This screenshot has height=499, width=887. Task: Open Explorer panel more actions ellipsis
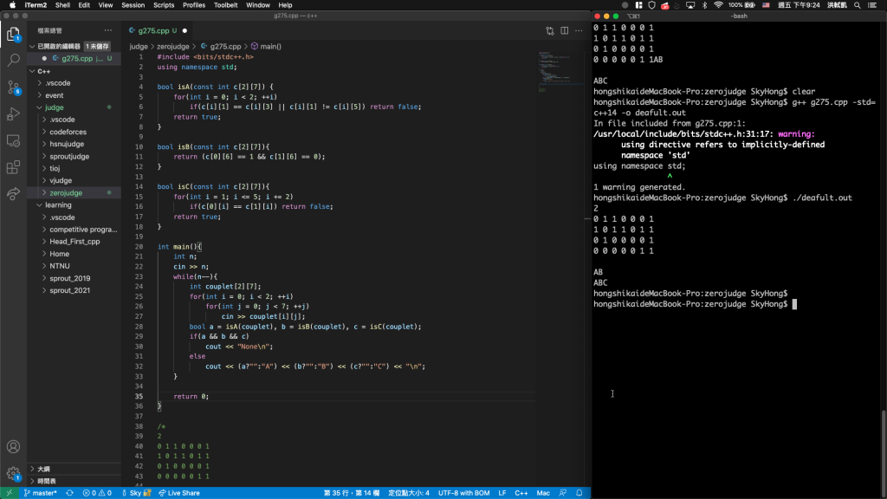click(x=108, y=30)
